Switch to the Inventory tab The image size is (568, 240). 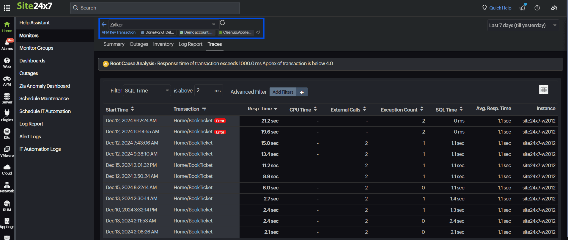[163, 44]
